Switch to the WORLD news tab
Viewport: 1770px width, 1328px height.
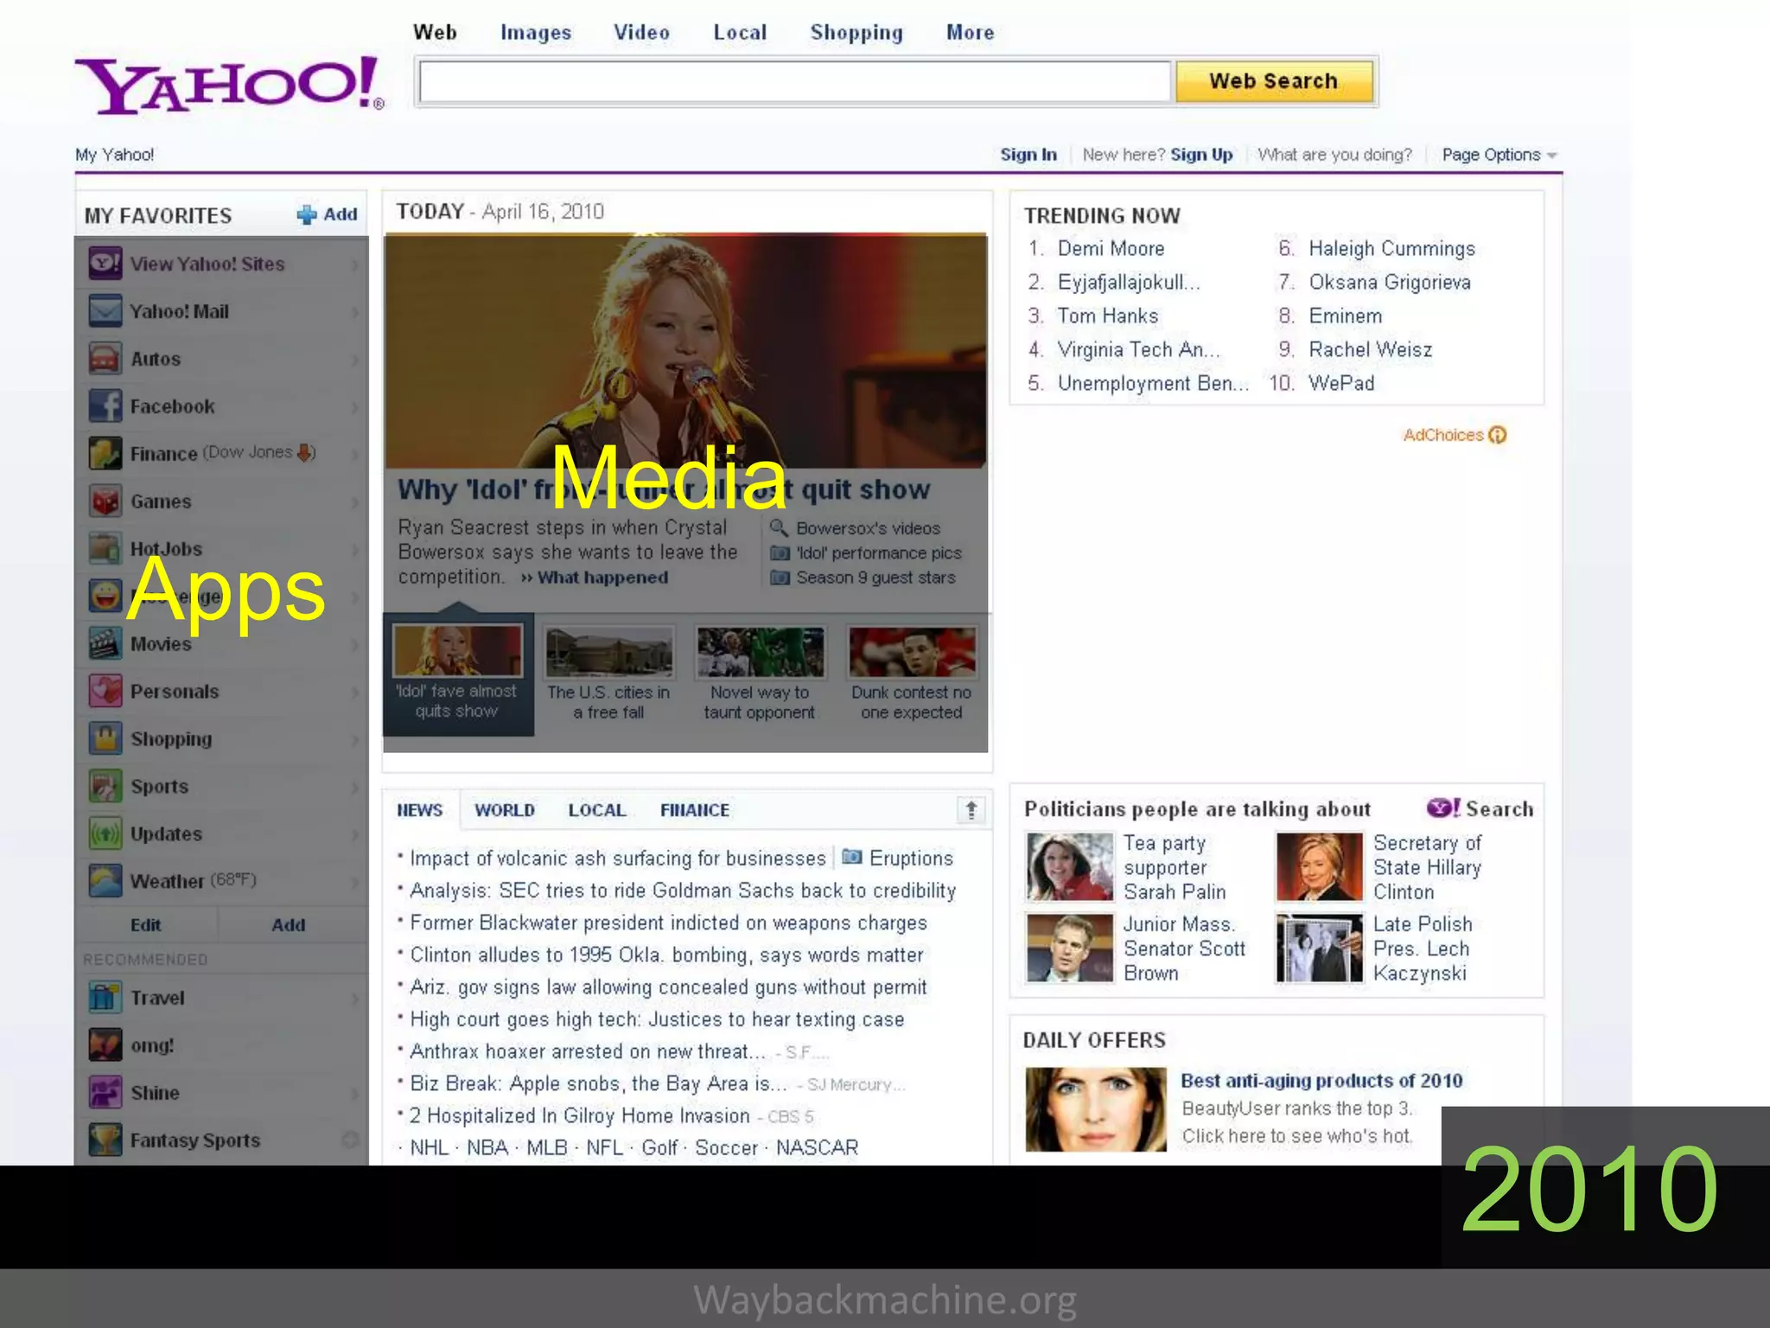tap(505, 810)
